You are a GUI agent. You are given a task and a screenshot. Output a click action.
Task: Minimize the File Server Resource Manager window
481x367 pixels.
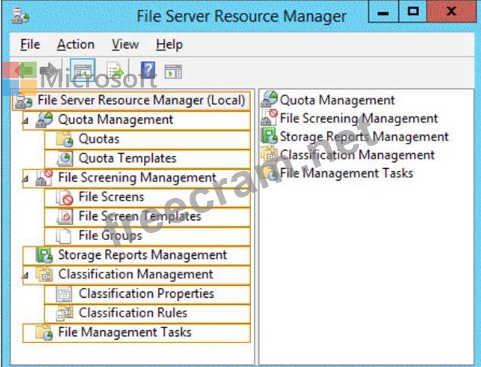pyautogui.click(x=383, y=12)
